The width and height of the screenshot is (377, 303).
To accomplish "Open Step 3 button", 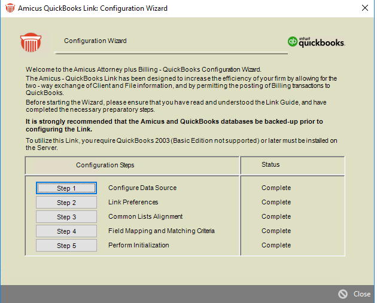I will tap(66, 217).
